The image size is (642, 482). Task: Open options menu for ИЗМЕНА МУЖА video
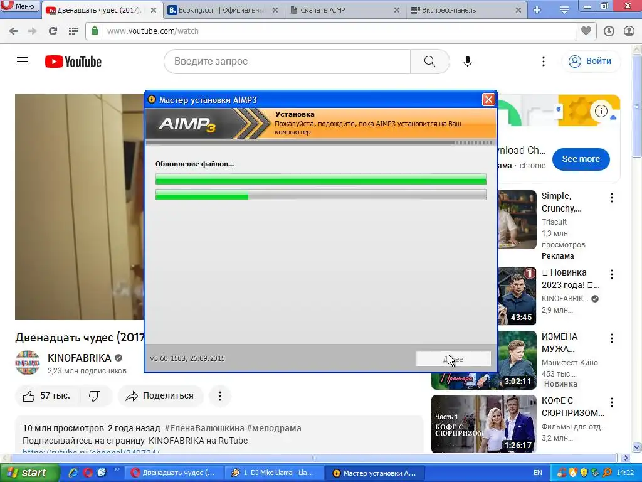(x=612, y=338)
